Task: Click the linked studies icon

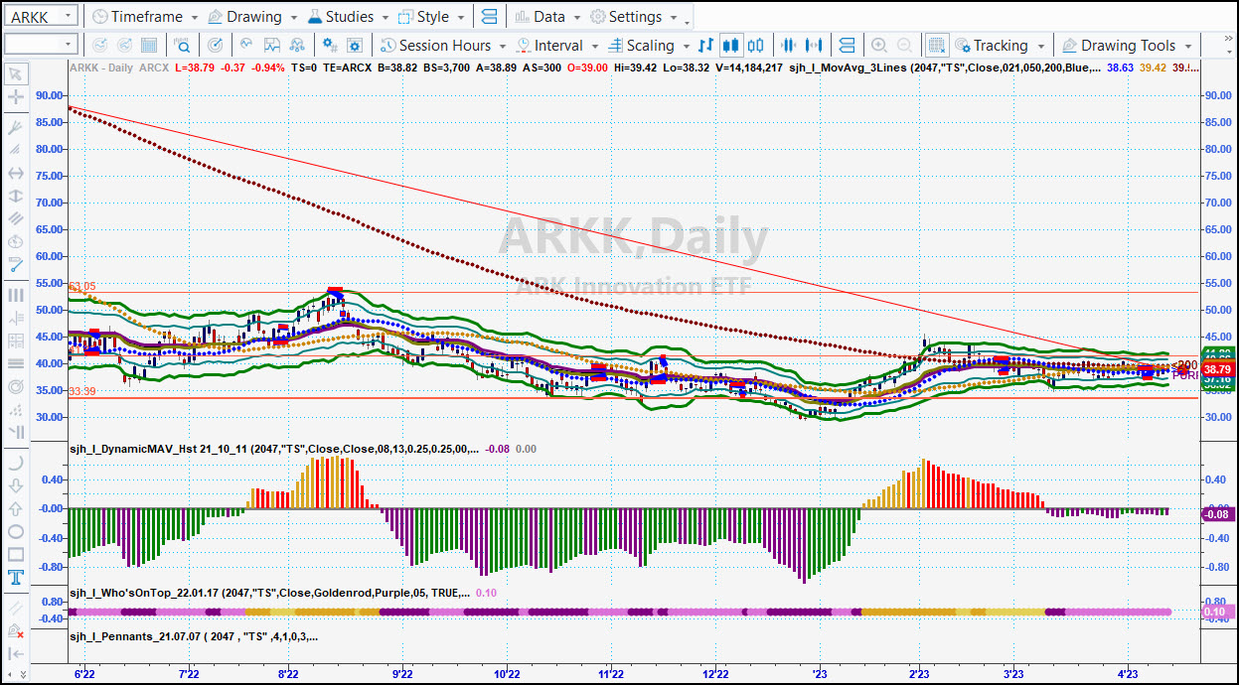Action: (x=297, y=45)
